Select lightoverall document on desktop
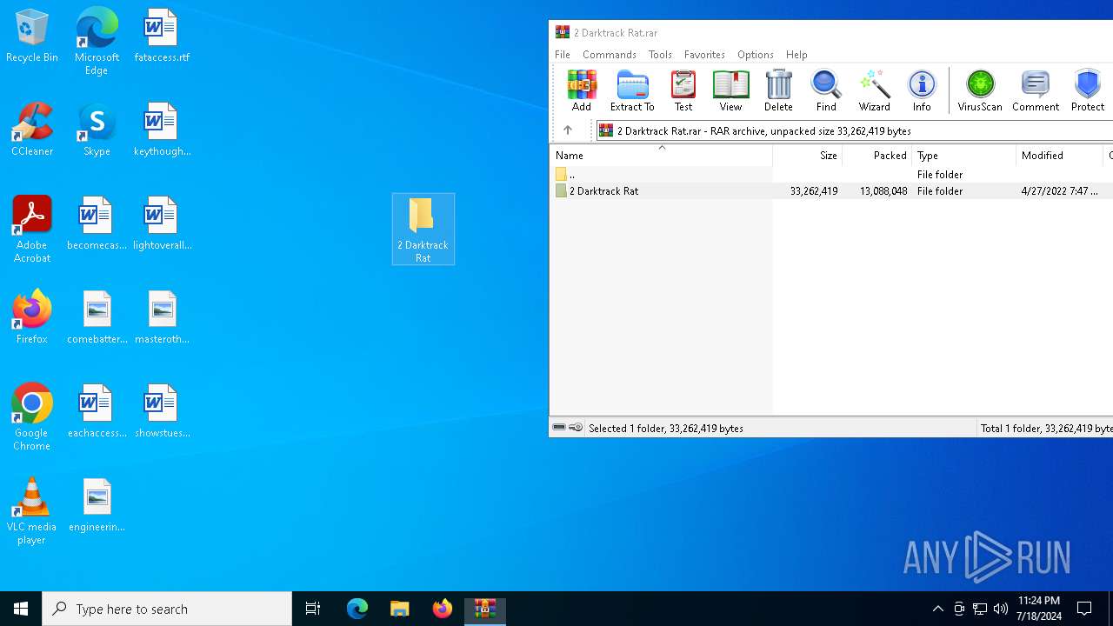Screen dimensions: 1113x626 tap(162, 224)
